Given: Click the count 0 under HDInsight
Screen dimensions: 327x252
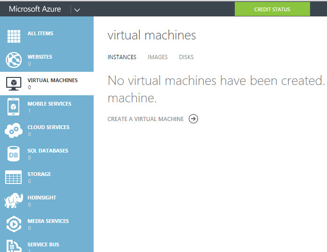Looking at the screenshot, I should 29,205.
